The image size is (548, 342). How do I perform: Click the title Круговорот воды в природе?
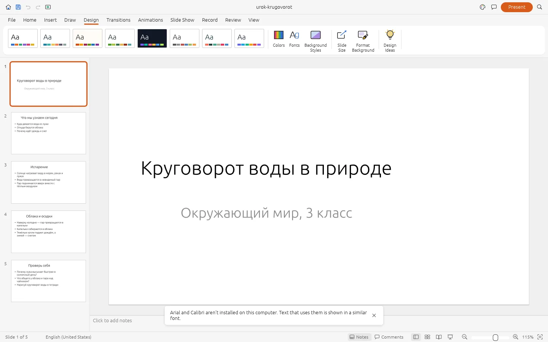266,169
